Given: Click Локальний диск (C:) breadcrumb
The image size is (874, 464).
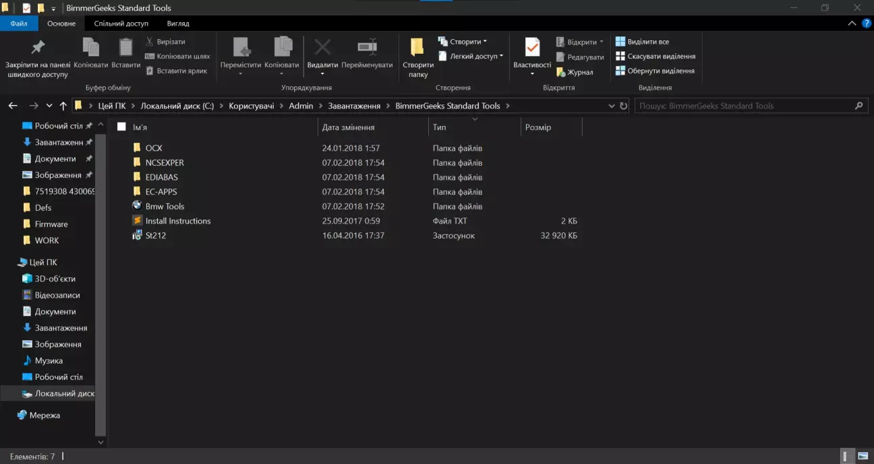Looking at the screenshot, I should pyautogui.click(x=177, y=106).
